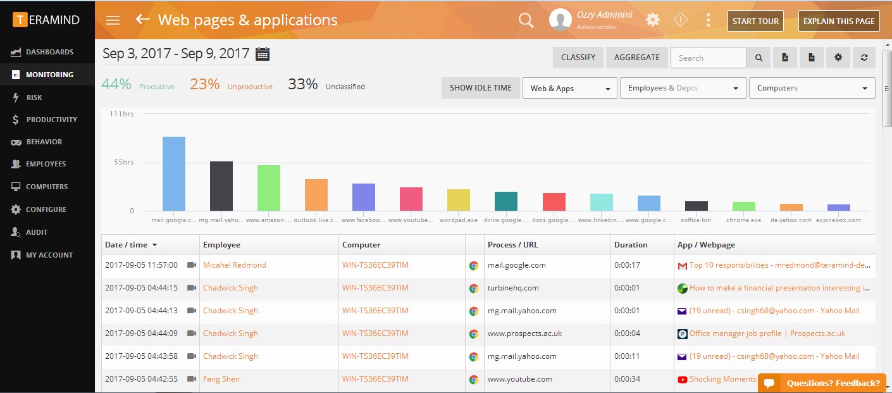Open Configure in the sidebar
This screenshot has width=892, height=393.
point(47,209)
